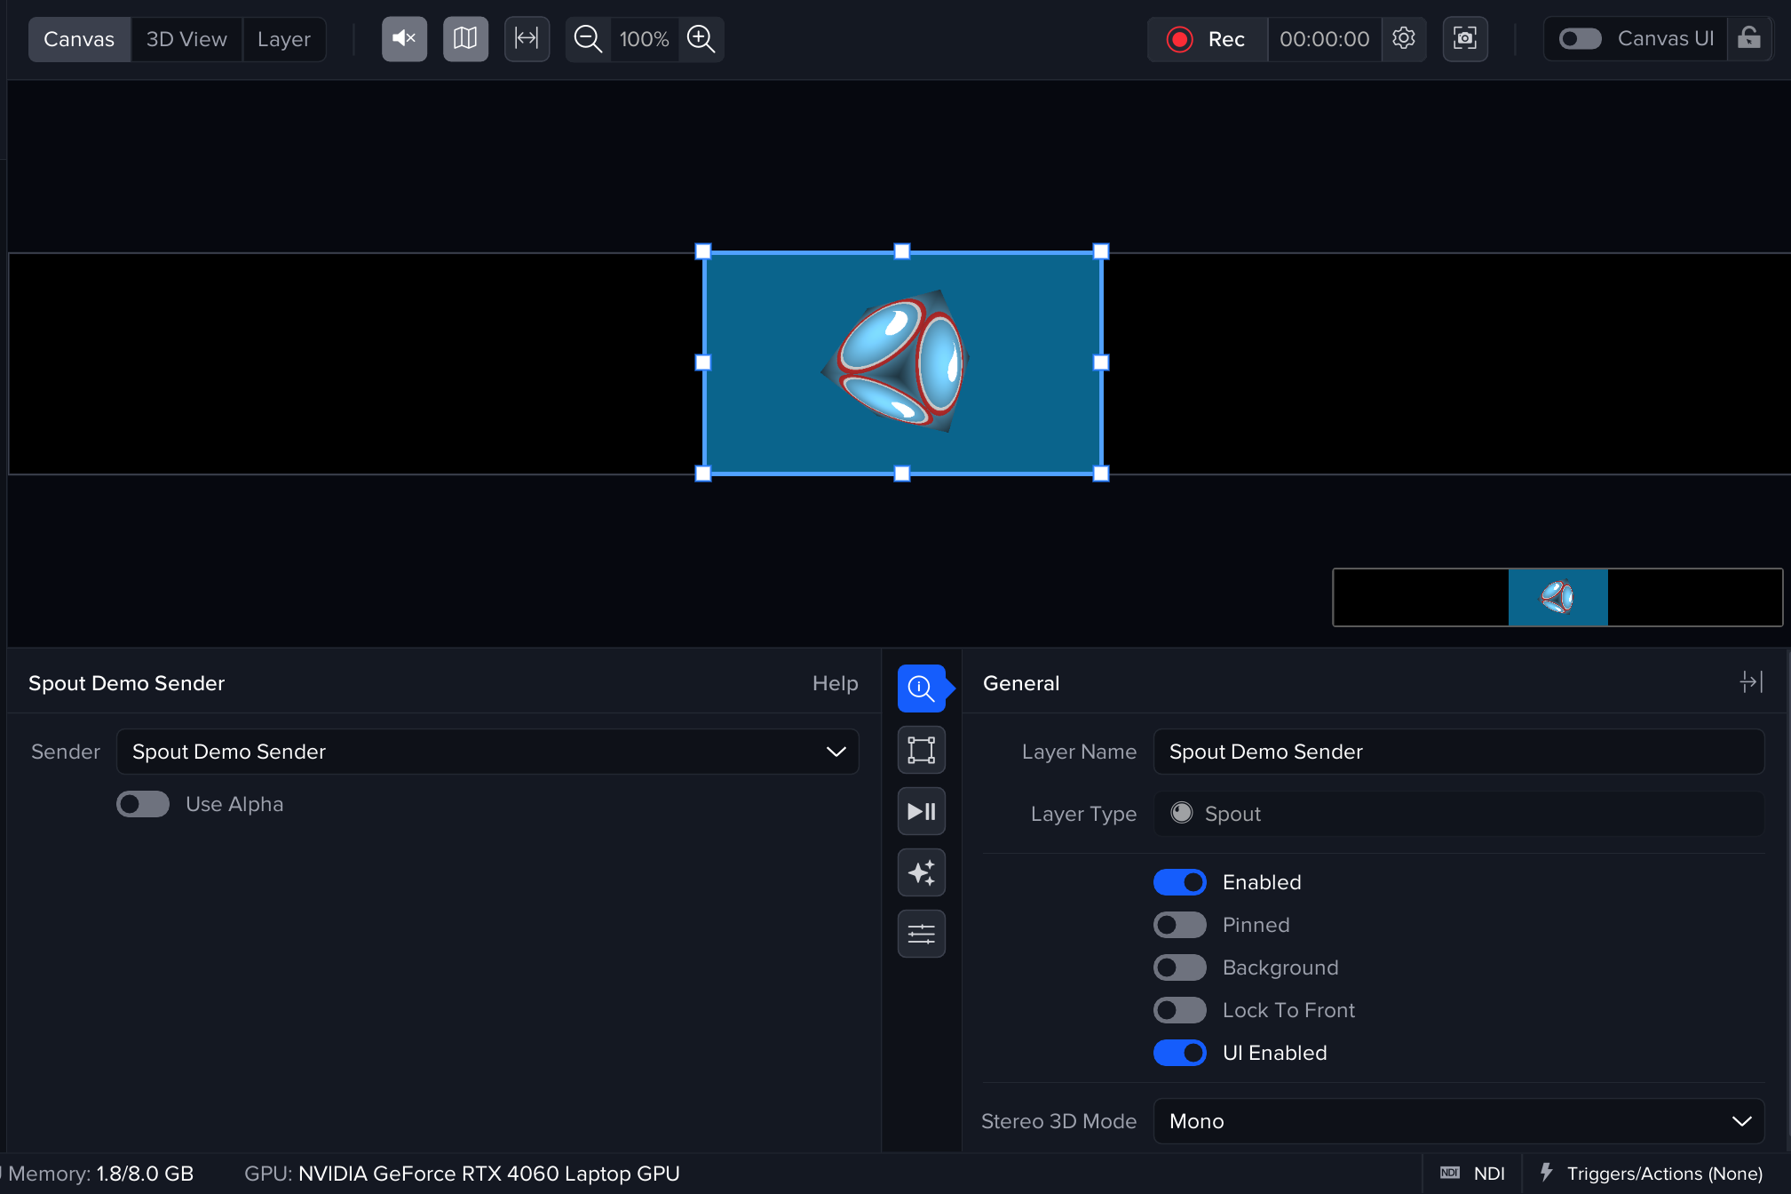Disable the Enabled layer toggle
The width and height of the screenshot is (1791, 1194).
click(x=1179, y=882)
